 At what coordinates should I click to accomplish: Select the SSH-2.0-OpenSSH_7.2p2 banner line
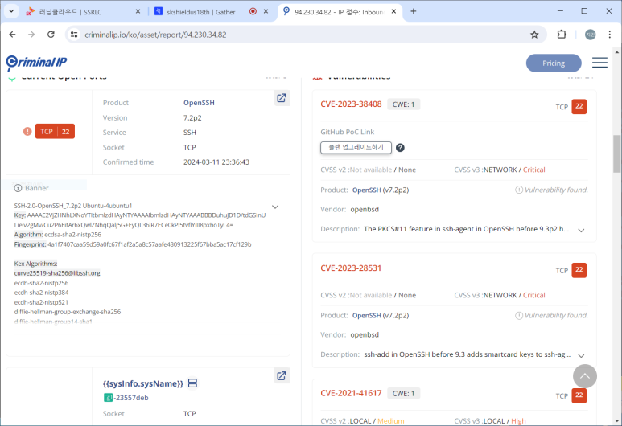73,206
